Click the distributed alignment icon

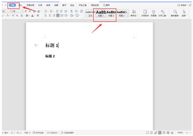pyautogui.click(x=62, y=15)
